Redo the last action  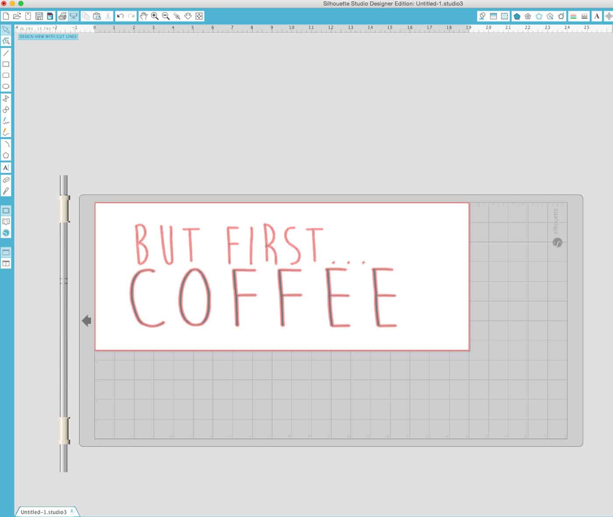131,16
